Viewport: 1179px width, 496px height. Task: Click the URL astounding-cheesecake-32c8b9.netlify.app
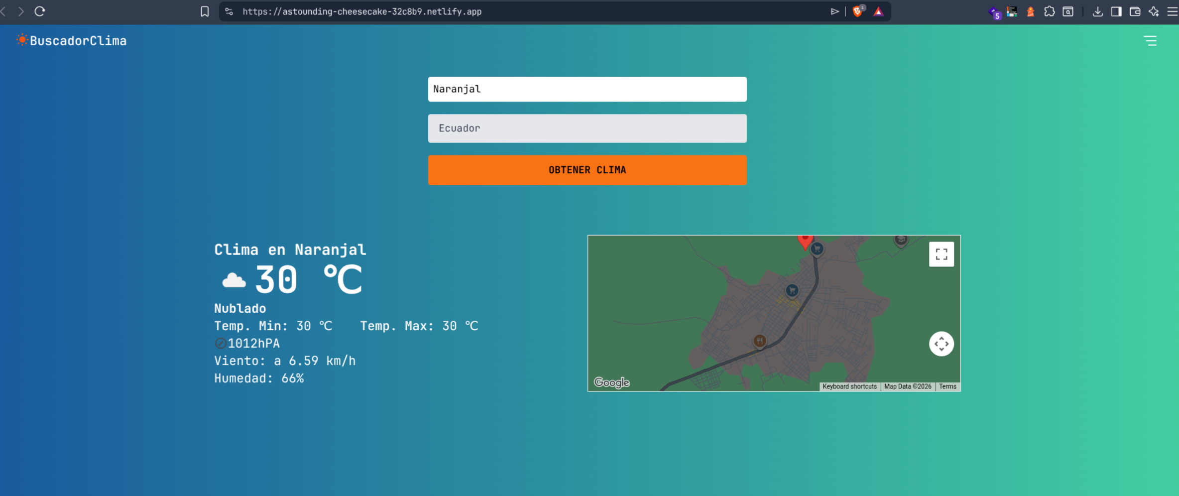(362, 11)
